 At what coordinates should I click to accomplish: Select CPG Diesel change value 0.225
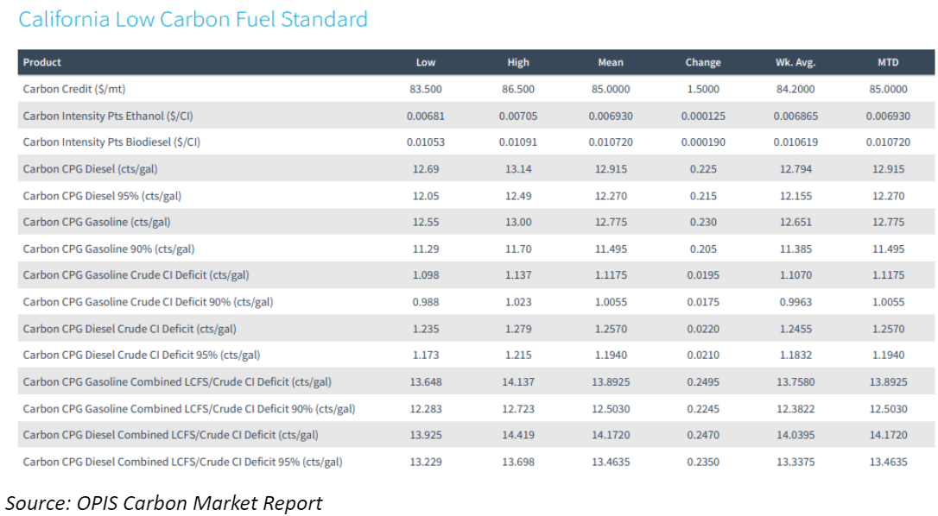(703, 169)
